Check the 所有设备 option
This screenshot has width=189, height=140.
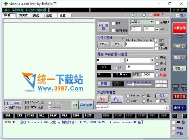coord(113,30)
